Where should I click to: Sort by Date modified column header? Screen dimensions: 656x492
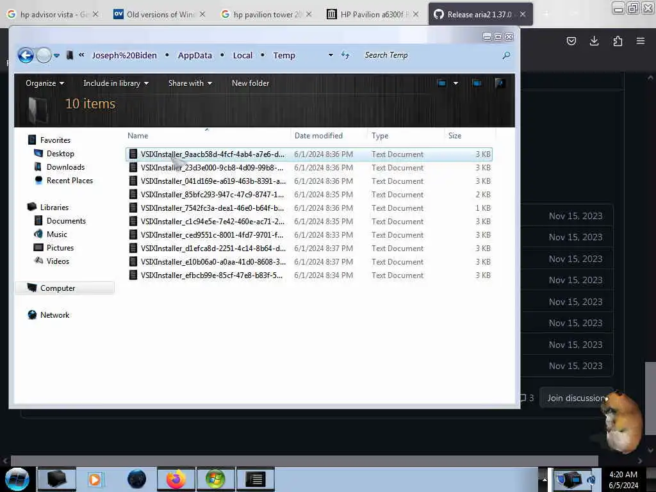pos(329,136)
